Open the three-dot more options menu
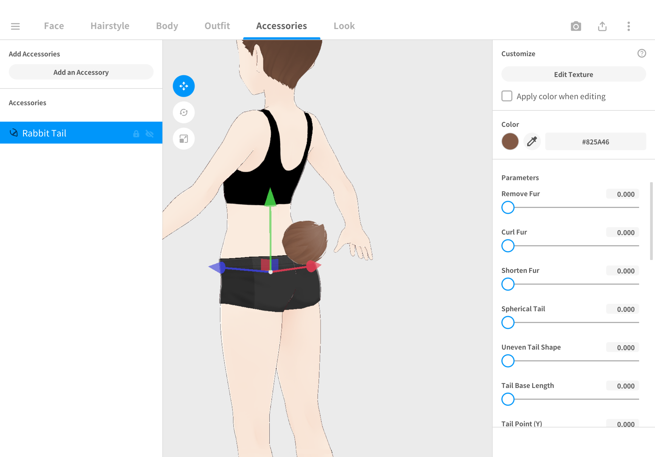Viewport: 655px width, 457px height. (x=628, y=26)
